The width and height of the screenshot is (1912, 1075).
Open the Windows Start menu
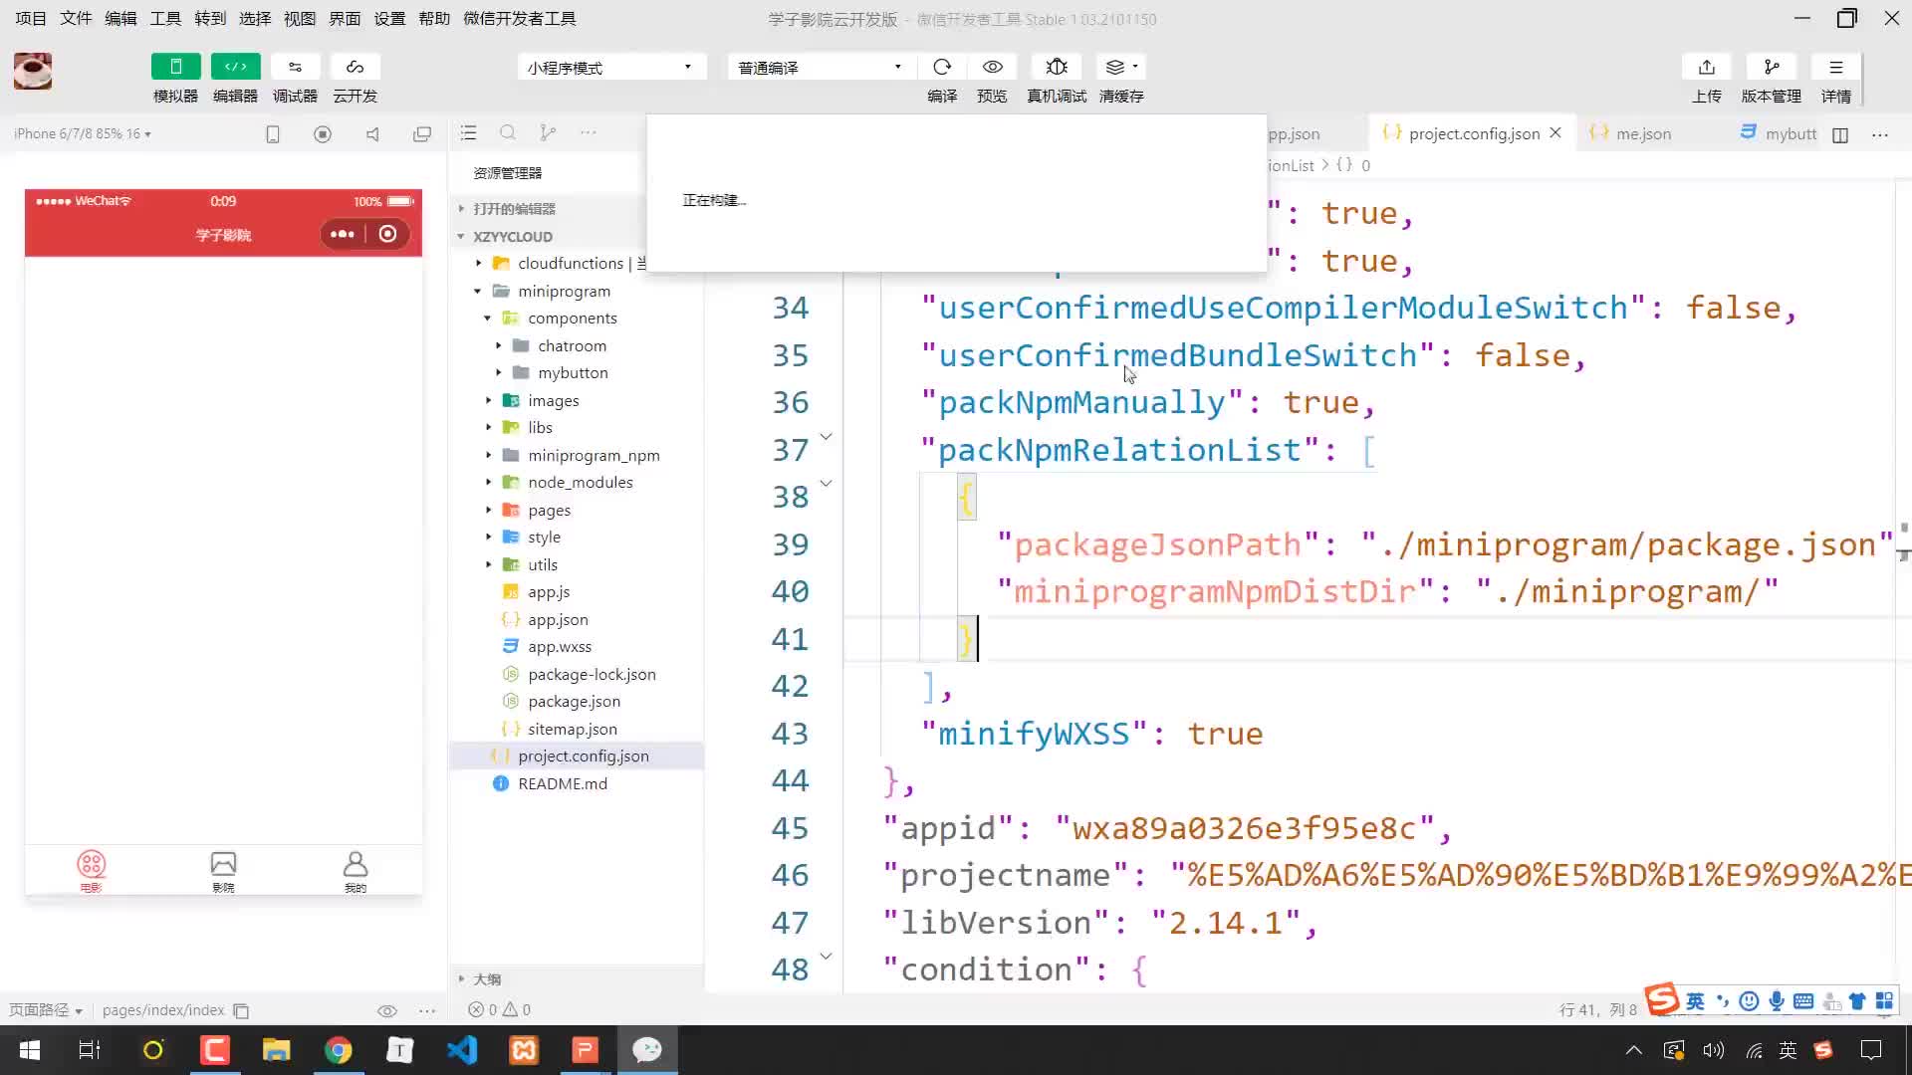click(30, 1050)
